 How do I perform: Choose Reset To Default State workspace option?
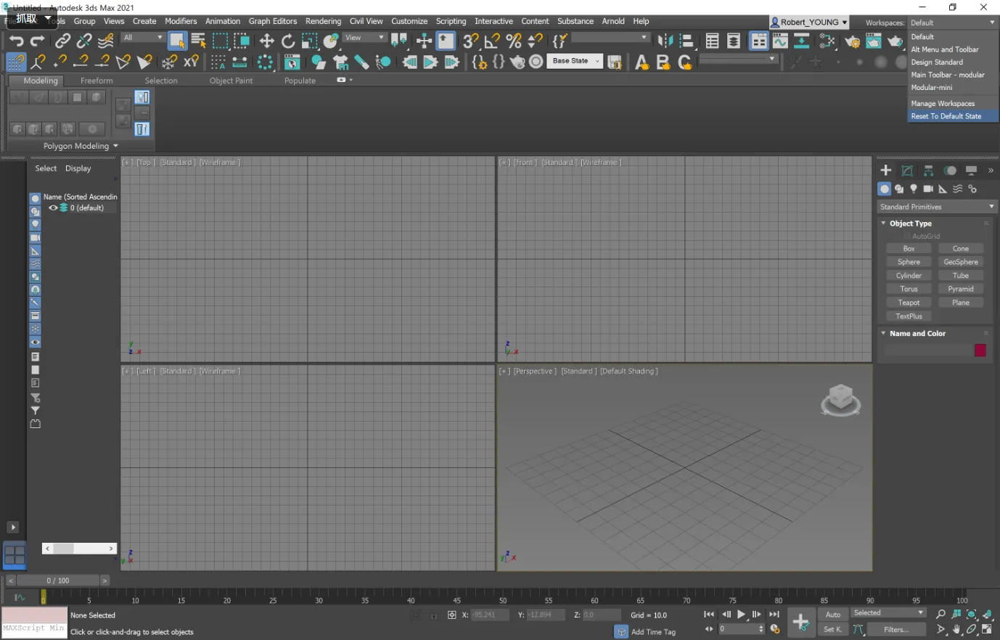click(946, 116)
